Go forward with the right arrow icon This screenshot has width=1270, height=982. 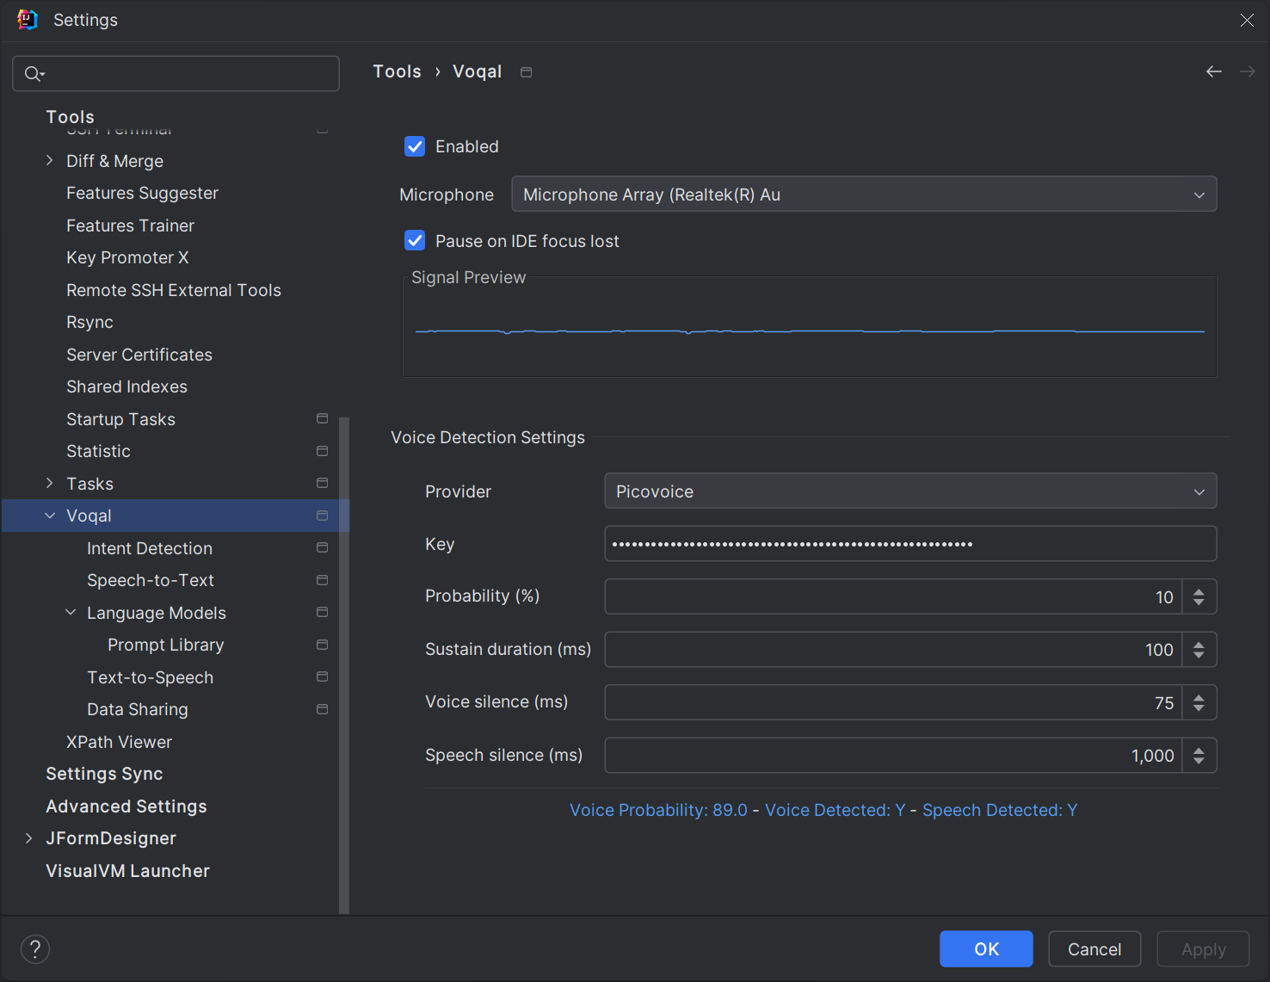pos(1248,71)
